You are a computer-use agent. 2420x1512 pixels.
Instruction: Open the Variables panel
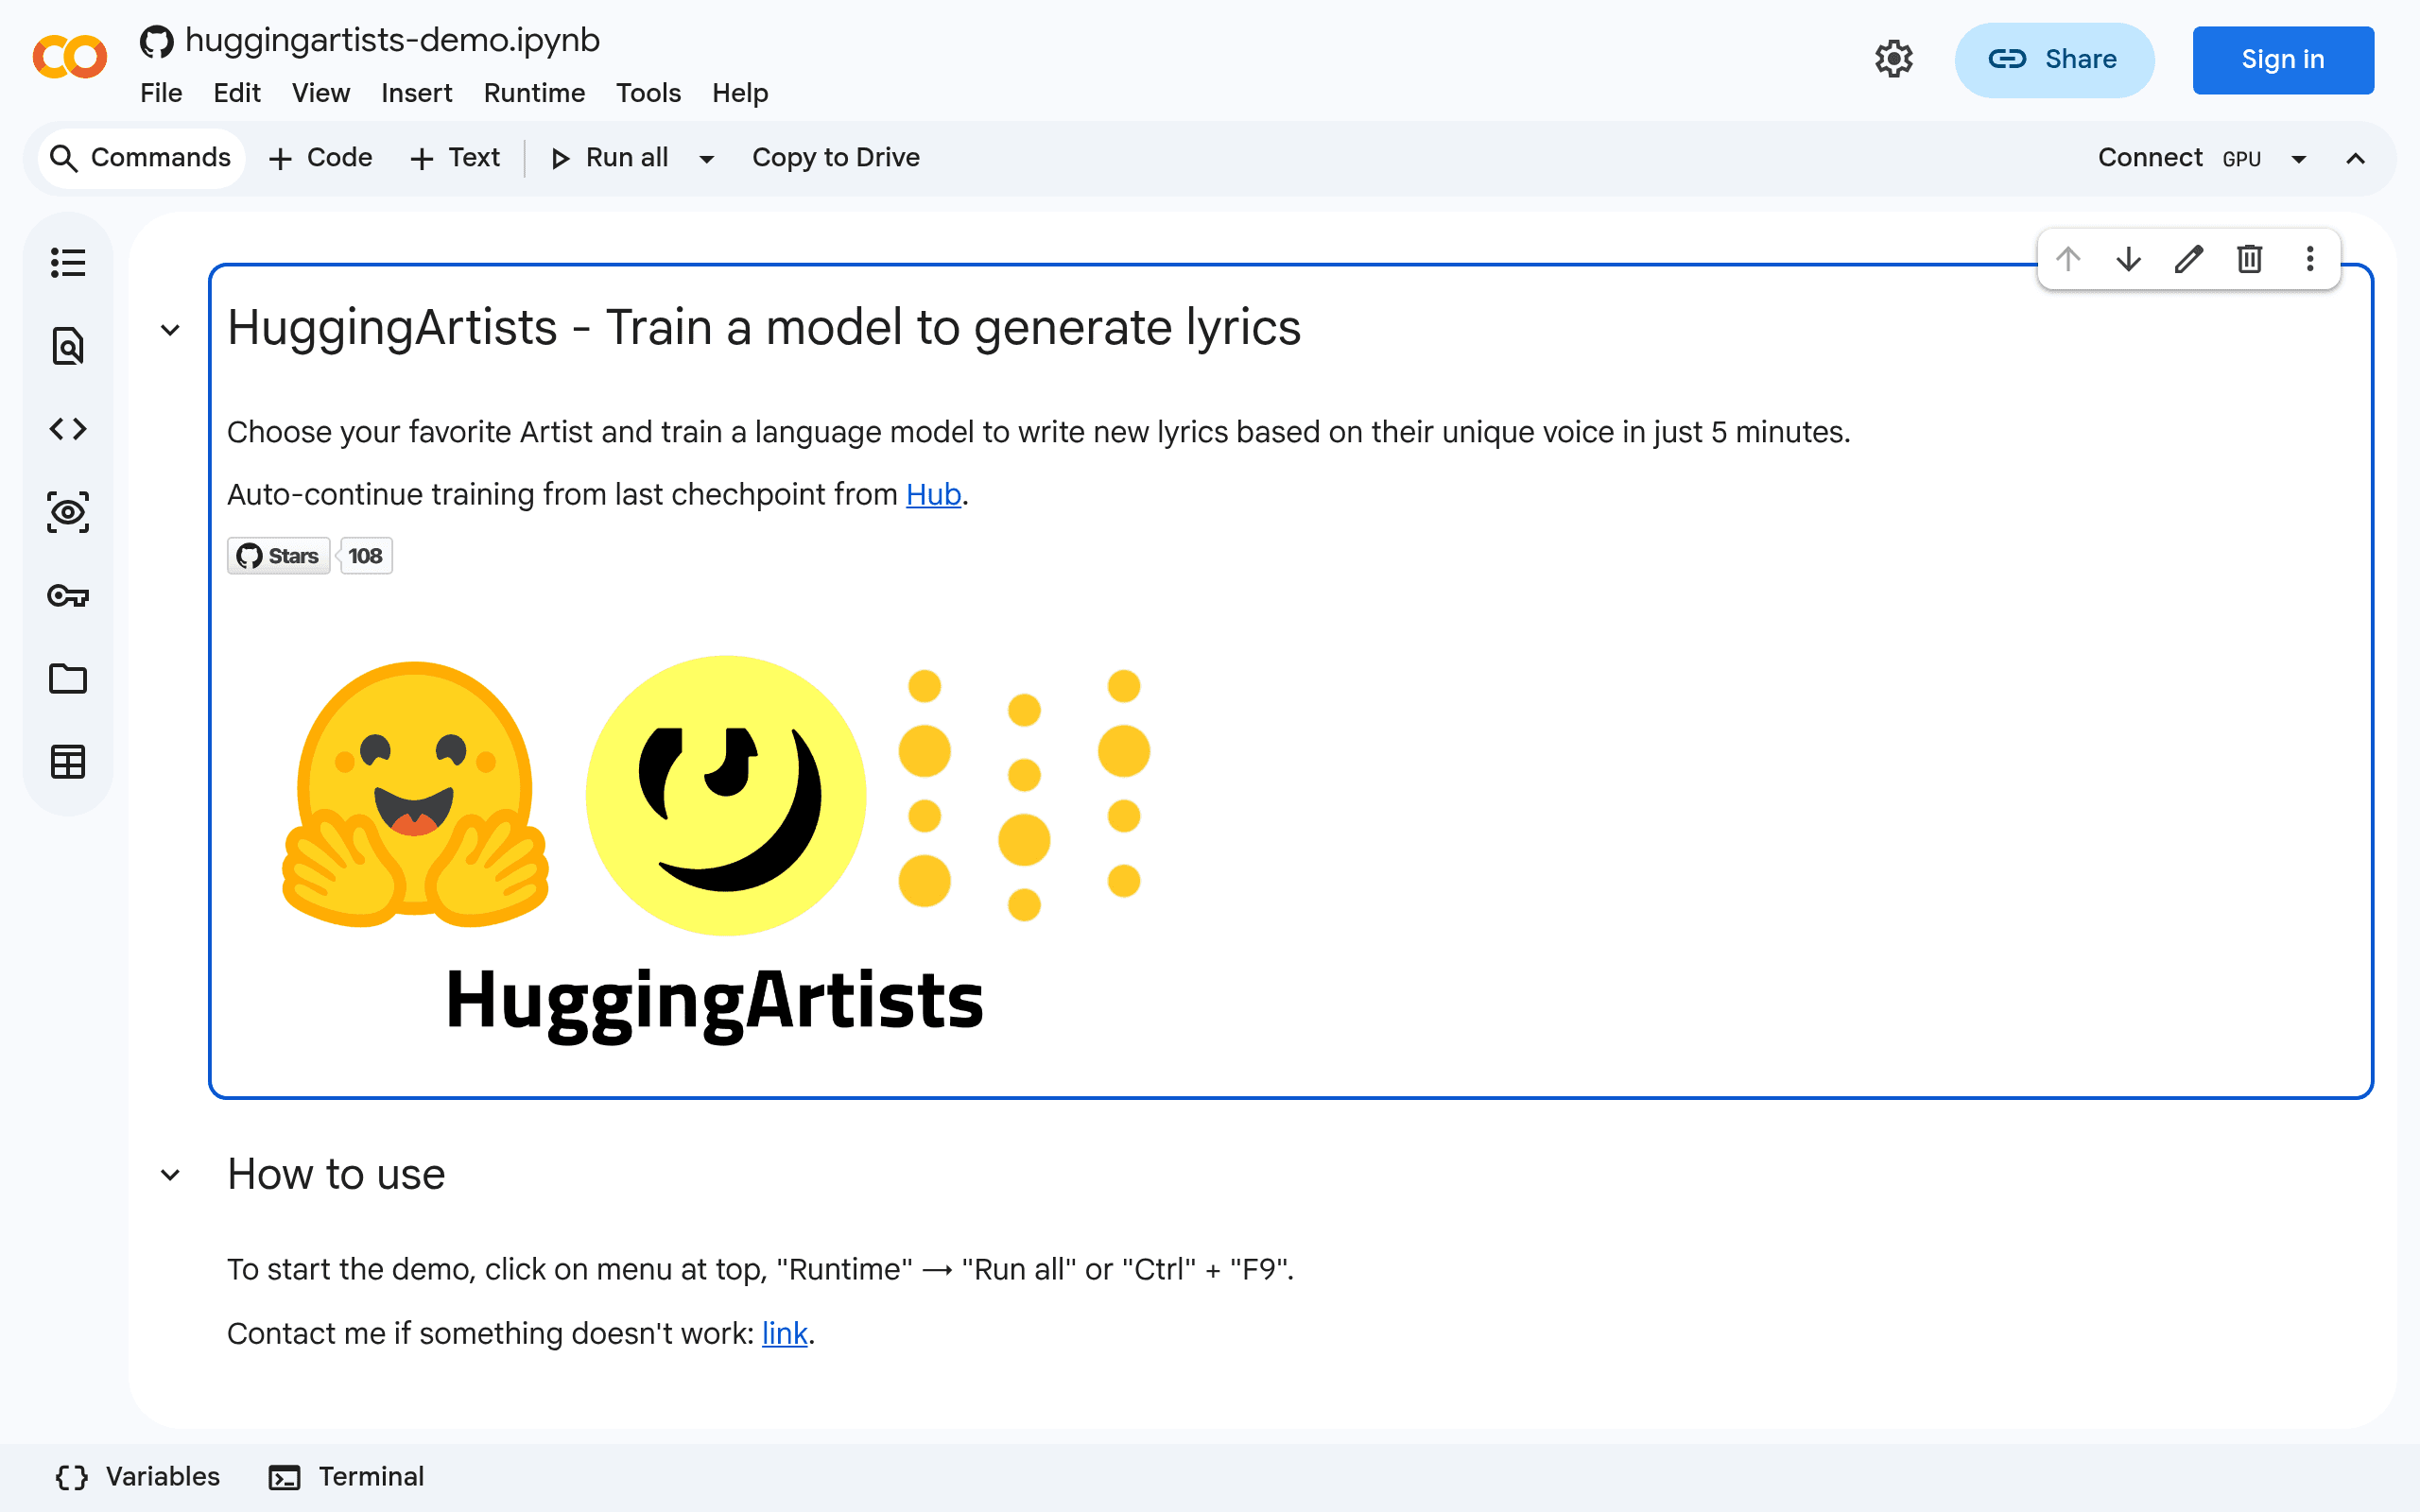coord(138,1477)
